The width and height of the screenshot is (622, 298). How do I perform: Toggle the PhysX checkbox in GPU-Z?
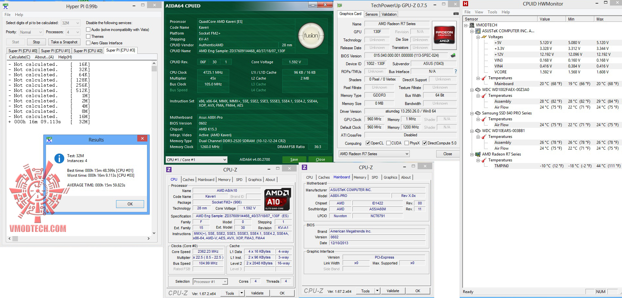(407, 143)
